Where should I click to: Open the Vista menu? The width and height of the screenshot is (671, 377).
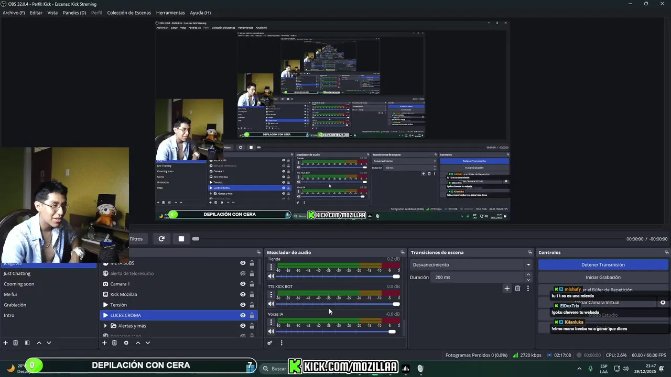(52, 13)
